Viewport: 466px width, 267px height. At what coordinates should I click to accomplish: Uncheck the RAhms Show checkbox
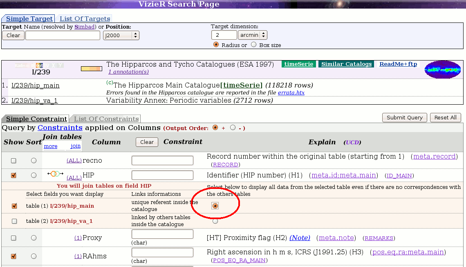tap(14, 256)
